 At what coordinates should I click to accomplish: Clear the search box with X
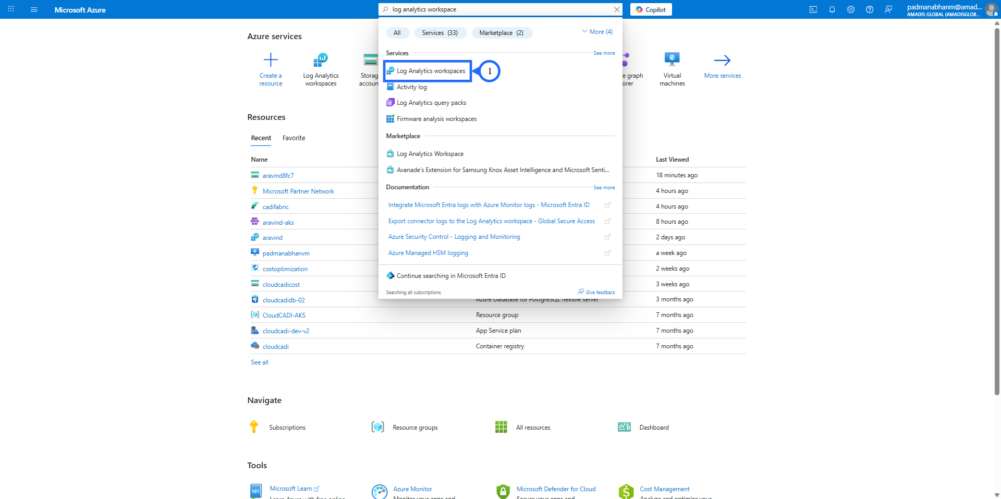coord(617,9)
